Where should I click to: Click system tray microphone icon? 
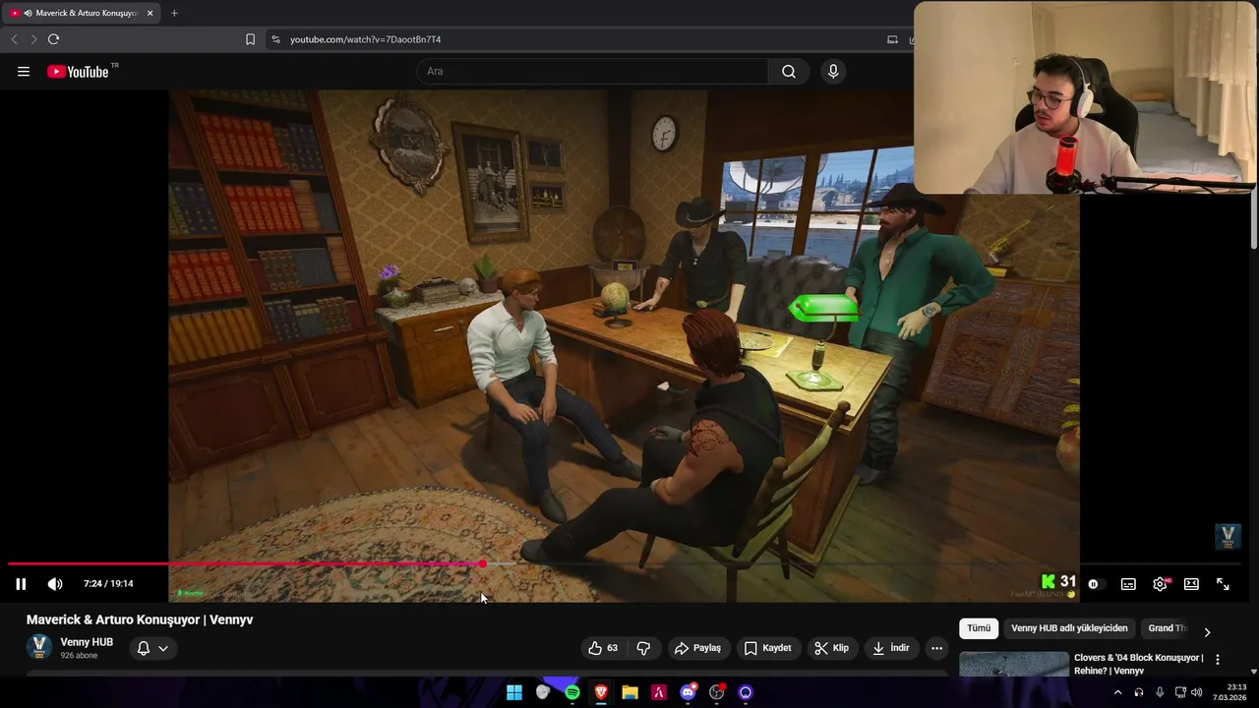pyautogui.click(x=1160, y=692)
